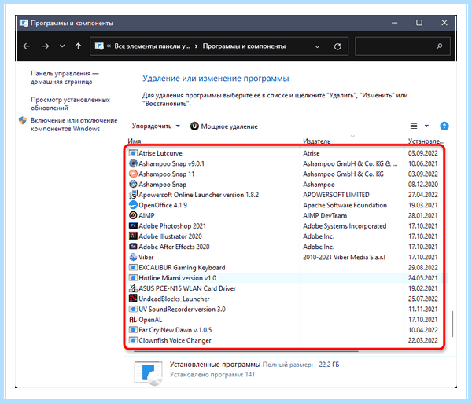Image resolution: width=472 pixels, height=403 pixels.
Task: Select Adobe After Effects 2020 icon
Action: click(x=133, y=247)
